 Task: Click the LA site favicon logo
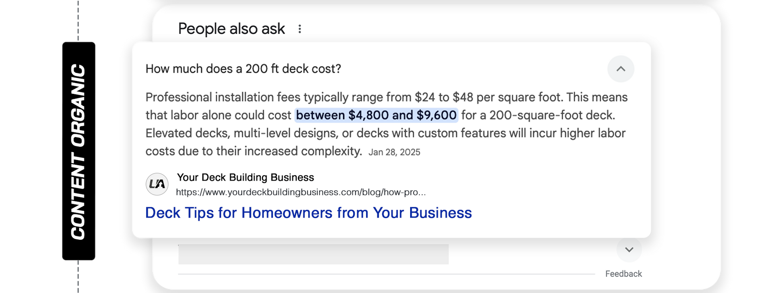click(157, 184)
